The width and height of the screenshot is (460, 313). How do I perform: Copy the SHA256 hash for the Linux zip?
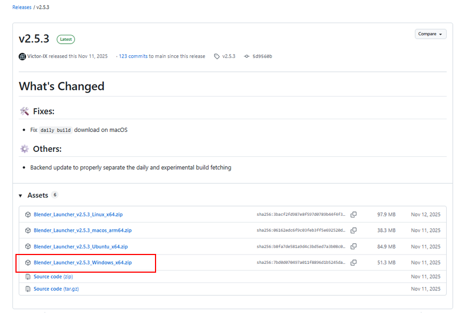point(354,214)
